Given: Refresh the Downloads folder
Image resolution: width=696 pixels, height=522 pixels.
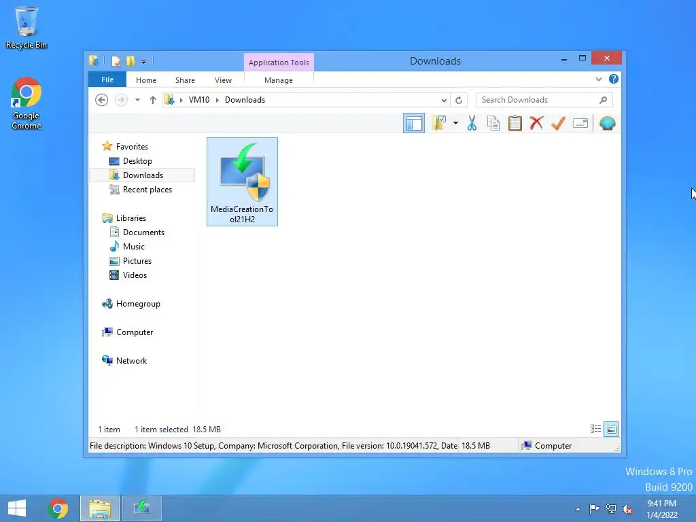Looking at the screenshot, I should 459,100.
